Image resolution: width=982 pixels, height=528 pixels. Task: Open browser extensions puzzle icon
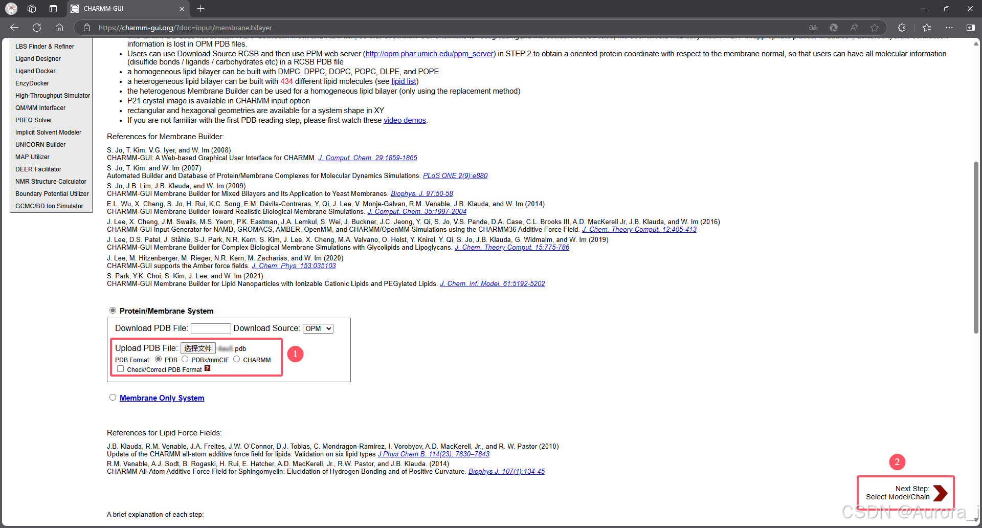tap(902, 28)
